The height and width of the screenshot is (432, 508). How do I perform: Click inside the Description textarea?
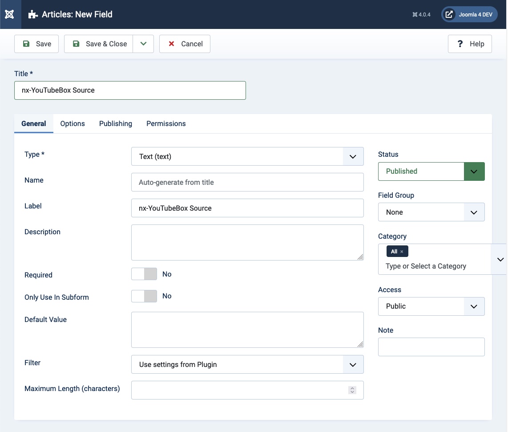tap(247, 243)
